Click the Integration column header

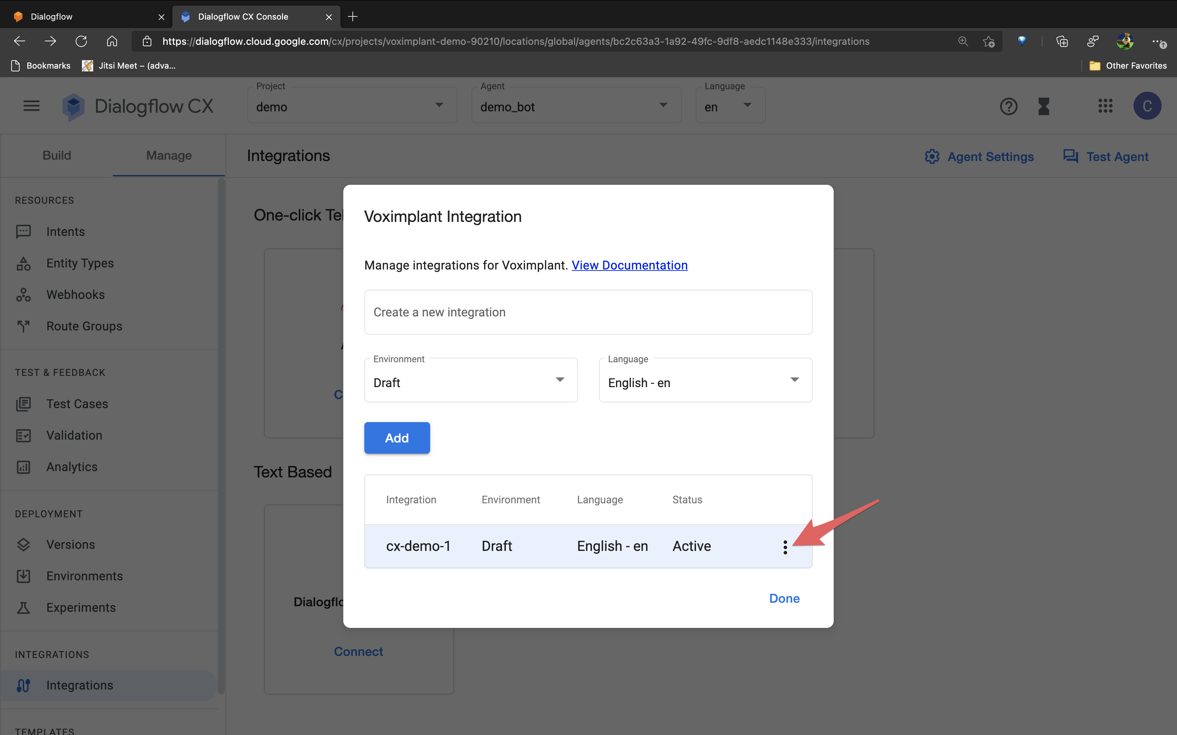(411, 500)
